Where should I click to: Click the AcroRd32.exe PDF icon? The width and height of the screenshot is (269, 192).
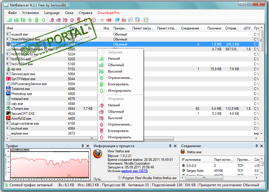pyautogui.click(x=8, y=118)
